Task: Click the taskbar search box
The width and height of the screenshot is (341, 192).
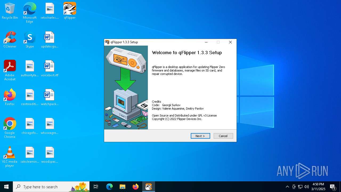Action: pyautogui.click(x=51, y=187)
